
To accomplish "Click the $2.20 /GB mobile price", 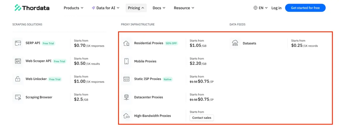I will pyautogui.click(x=198, y=63).
